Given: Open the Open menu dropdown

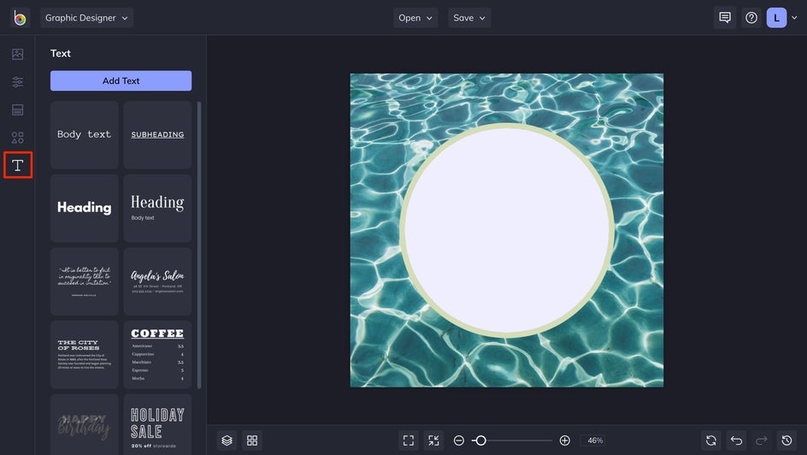Looking at the screenshot, I should click(415, 18).
